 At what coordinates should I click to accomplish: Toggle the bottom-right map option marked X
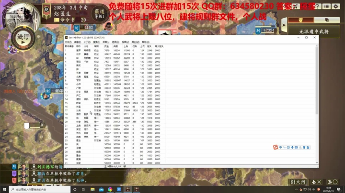pos(317,182)
